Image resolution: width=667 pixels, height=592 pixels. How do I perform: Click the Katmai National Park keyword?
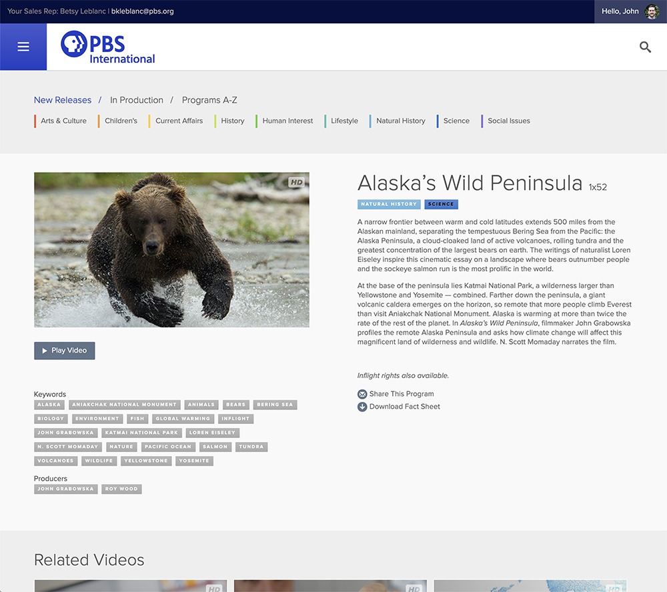coord(141,433)
